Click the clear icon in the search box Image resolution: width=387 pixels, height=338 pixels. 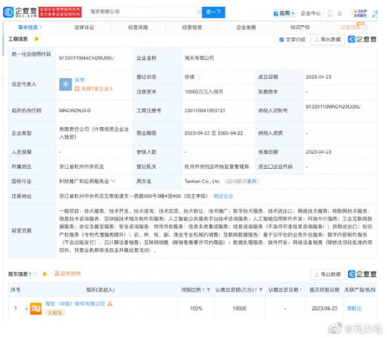pyautogui.click(x=199, y=12)
